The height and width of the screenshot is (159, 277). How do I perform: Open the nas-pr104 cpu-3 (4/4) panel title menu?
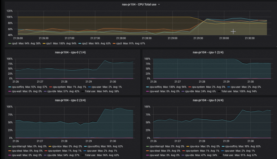pos(208,100)
